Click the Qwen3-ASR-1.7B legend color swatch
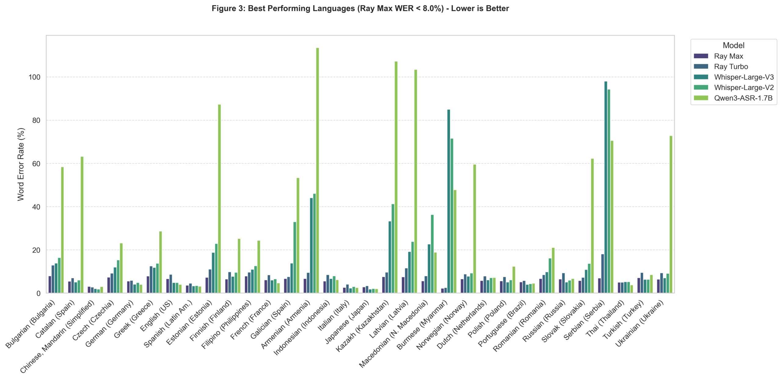 click(x=700, y=98)
